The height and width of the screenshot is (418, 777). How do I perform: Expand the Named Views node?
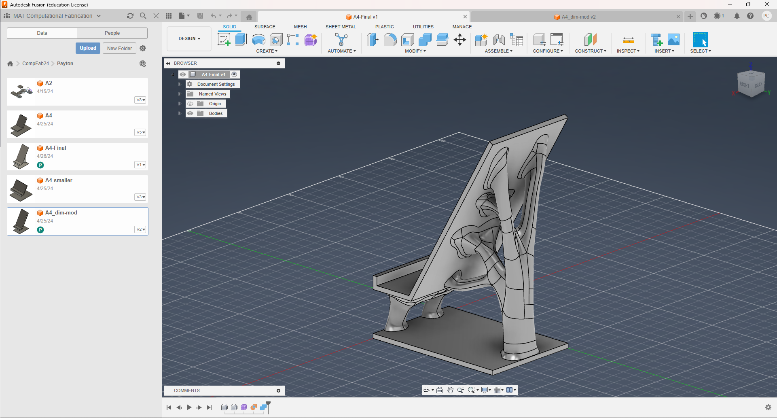coord(180,94)
